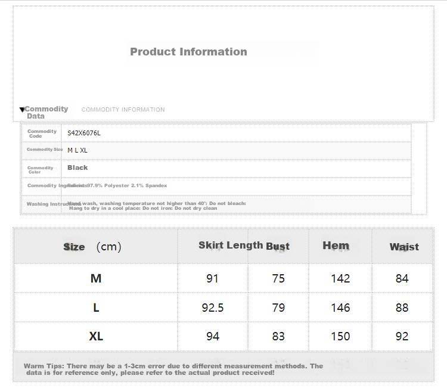Click the M size row label
The image size is (447, 391).
(96, 278)
